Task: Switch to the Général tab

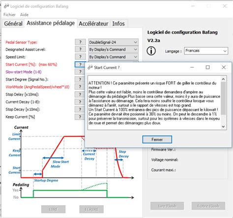Action: point(13,24)
